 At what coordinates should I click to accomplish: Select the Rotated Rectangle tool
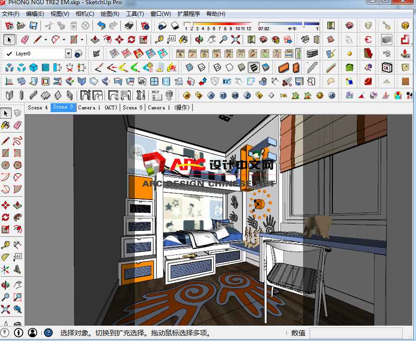(18, 153)
